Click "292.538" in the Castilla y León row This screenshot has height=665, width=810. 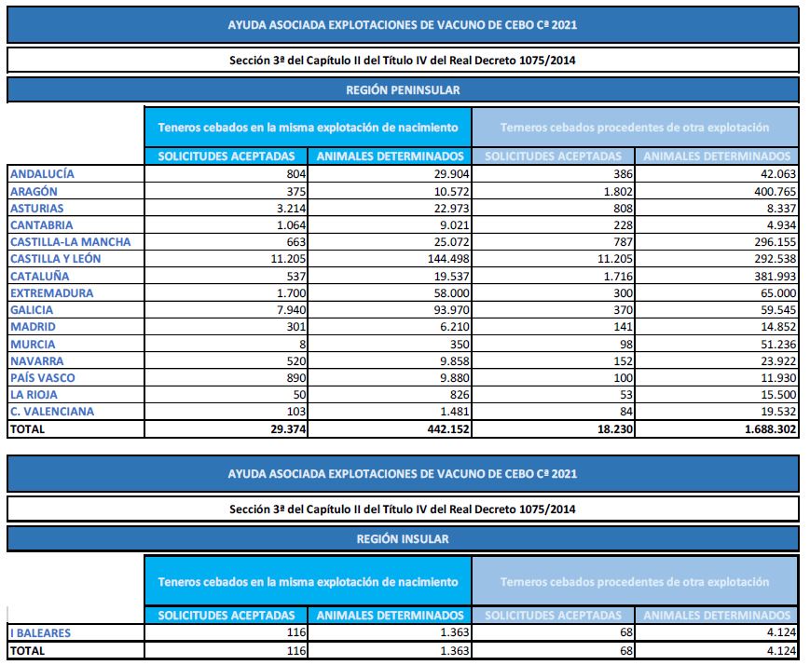point(775,259)
